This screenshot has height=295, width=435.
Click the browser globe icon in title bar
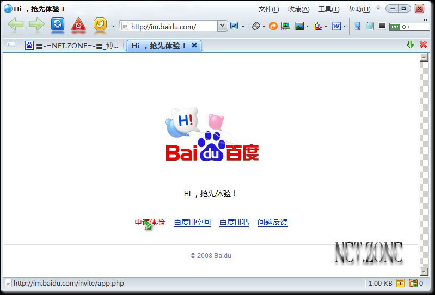pos(8,9)
